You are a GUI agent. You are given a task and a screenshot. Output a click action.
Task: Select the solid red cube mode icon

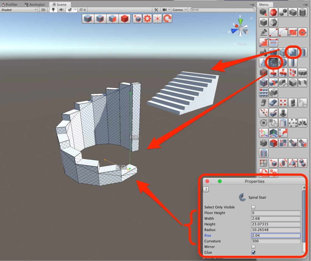pos(125,19)
